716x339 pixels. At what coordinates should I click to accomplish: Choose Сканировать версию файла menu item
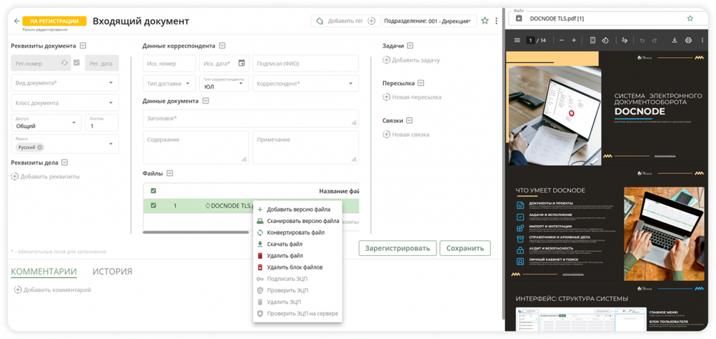click(297, 221)
